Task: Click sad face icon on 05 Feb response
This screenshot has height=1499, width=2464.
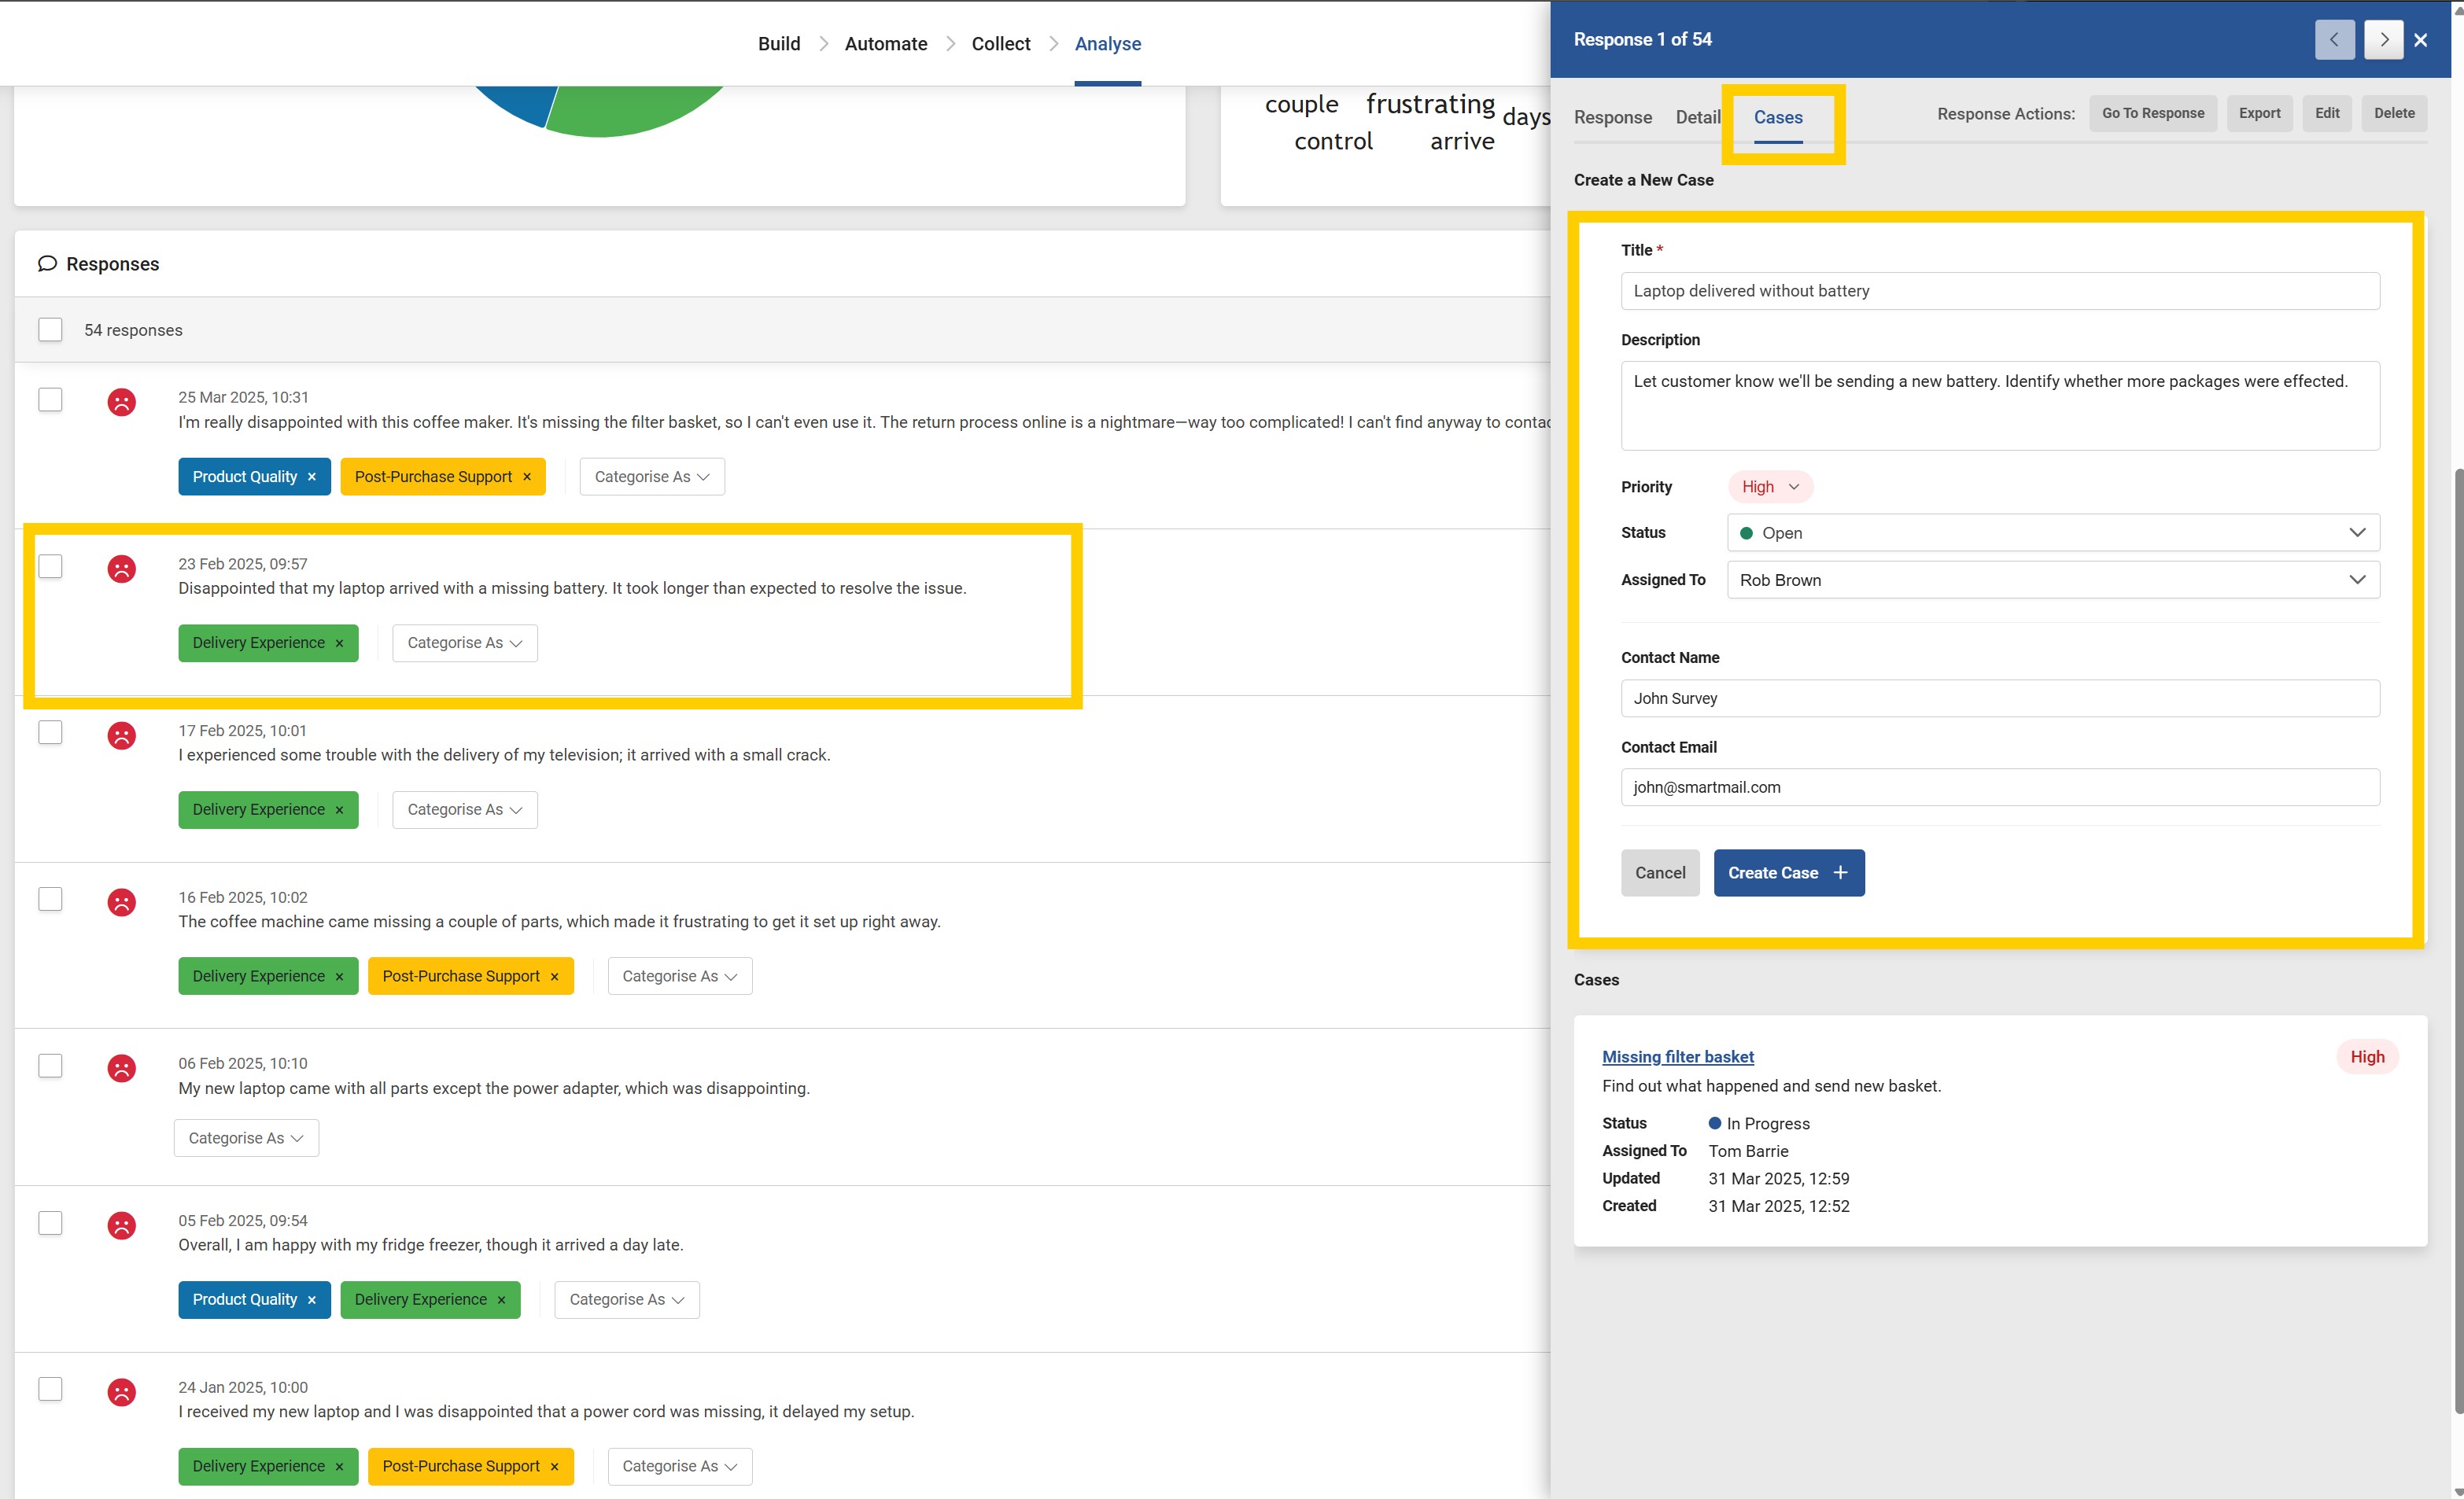Action: point(122,1225)
